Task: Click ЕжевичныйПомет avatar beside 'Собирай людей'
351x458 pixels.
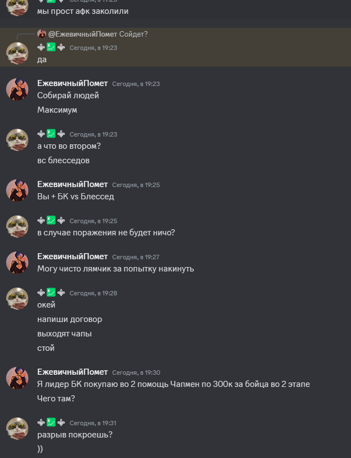Action: [17, 89]
